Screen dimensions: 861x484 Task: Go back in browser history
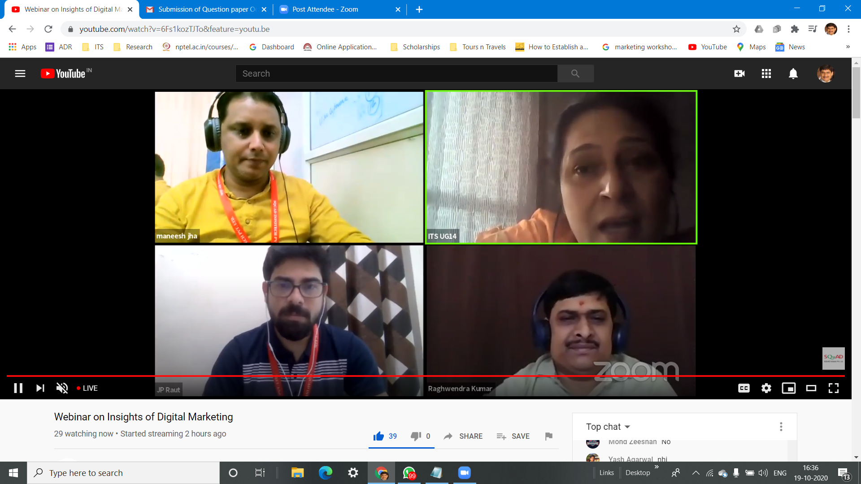12,29
